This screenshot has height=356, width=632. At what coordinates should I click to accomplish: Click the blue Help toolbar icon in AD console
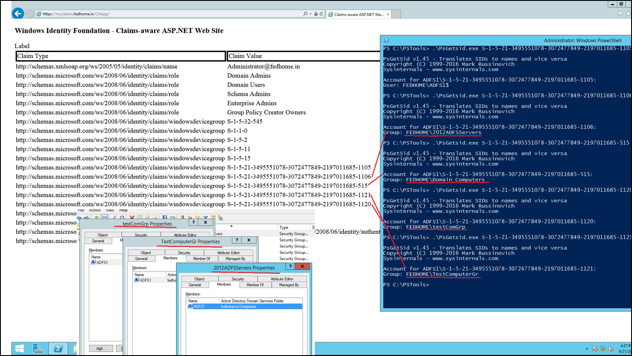(164, 218)
